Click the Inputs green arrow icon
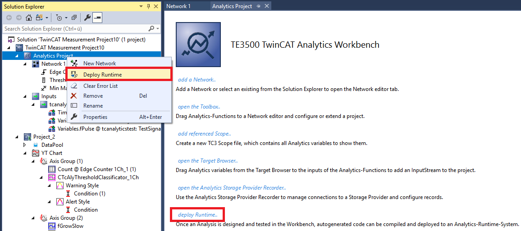The image size is (521, 231). pyautogui.click(x=36, y=96)
